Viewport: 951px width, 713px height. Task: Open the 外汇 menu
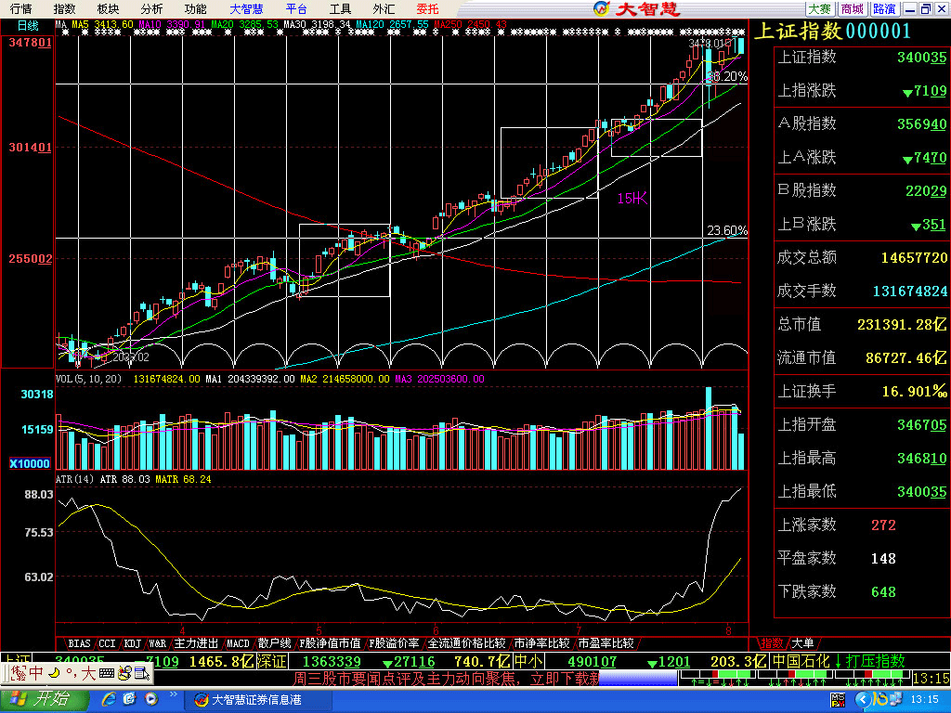pos(384,8)
